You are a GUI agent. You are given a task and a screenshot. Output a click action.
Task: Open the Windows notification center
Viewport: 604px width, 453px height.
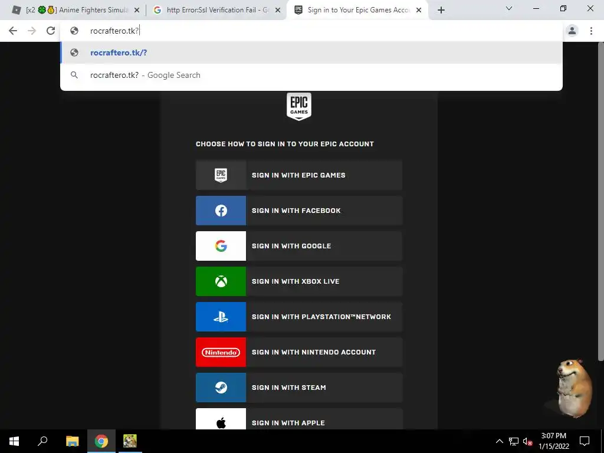pos(585,441)
